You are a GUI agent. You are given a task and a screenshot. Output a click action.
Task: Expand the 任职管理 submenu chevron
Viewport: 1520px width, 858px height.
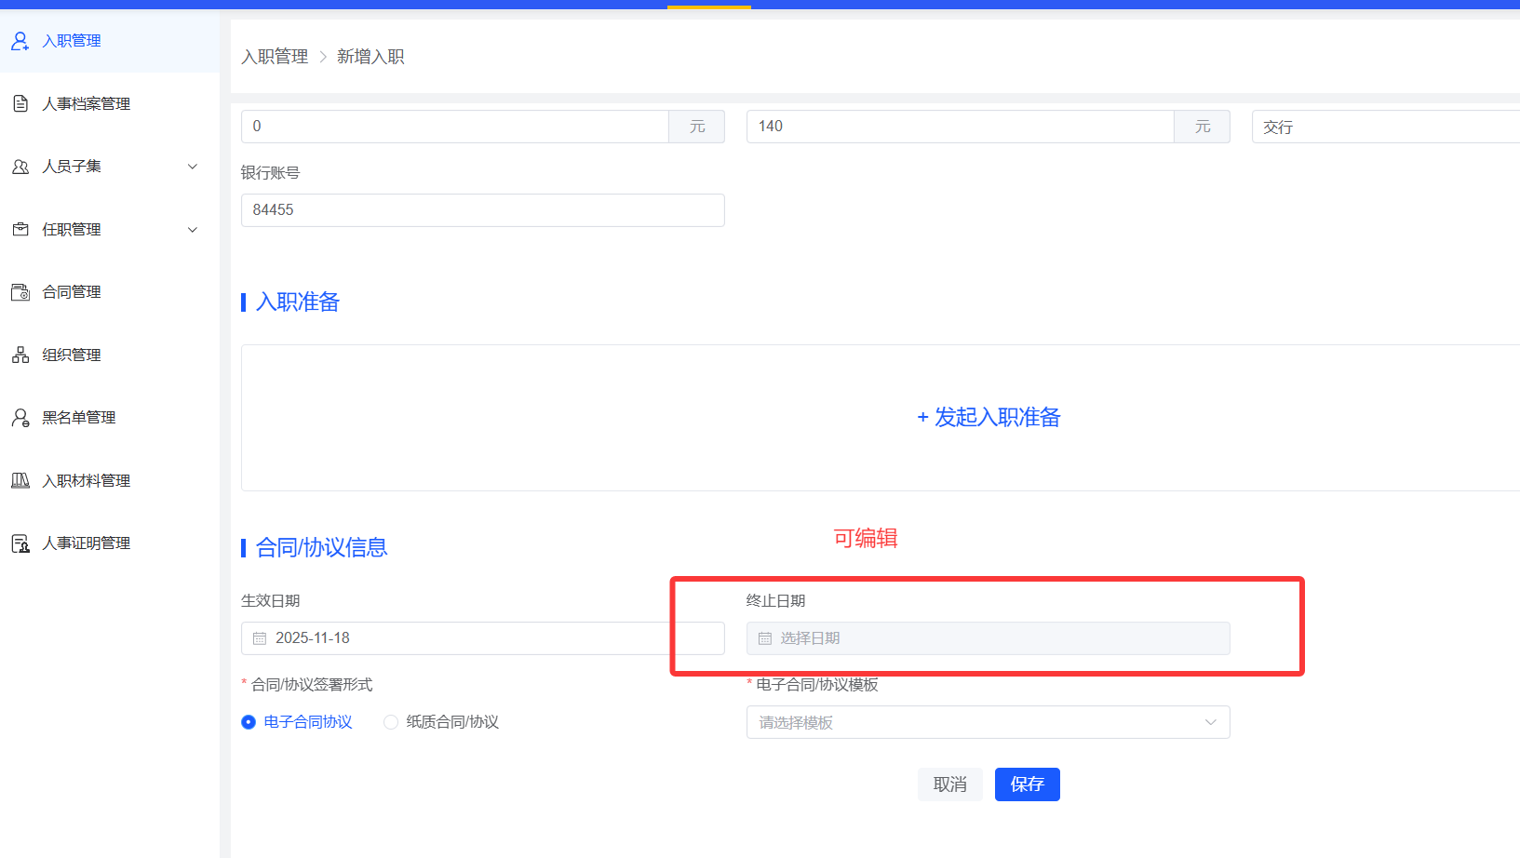pos(193,230)
